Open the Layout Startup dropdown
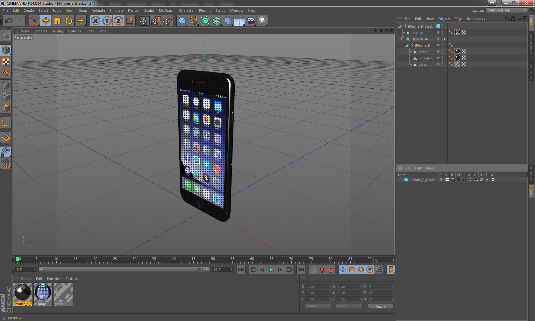Image resolution: width=535 pixels, height=321 pixels. (507, 10)
